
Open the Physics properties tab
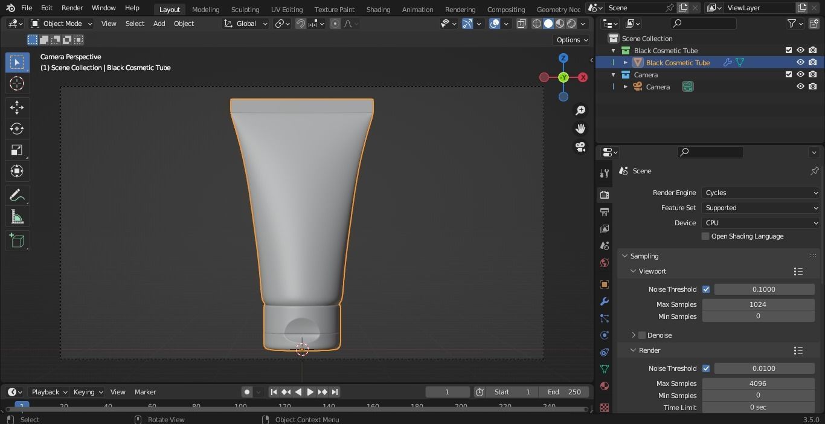click(605, 335)
